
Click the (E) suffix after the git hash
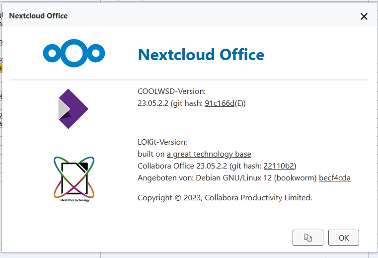[239, 103]
